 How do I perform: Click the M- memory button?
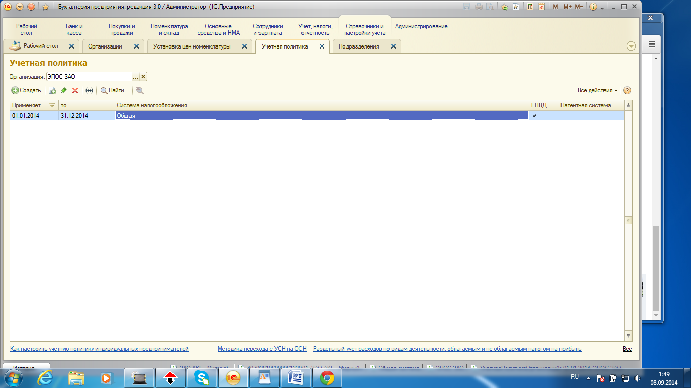click(x=579, y=7)
